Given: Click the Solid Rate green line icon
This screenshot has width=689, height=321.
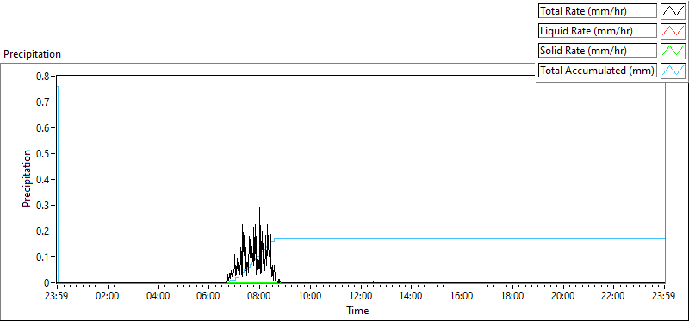Looking at the screenshot, I should tap(673, 51).
